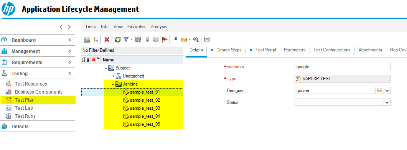Collapse the Subject tree node
Image resolution: width=407 pixels, height=150 pixels.
click(x=105, y=68)
